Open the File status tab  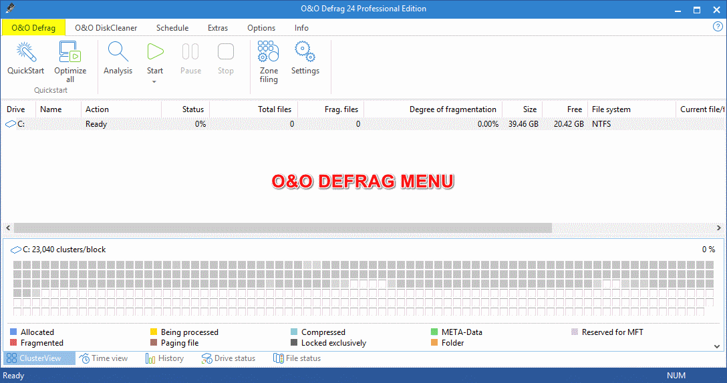(297, 358)
